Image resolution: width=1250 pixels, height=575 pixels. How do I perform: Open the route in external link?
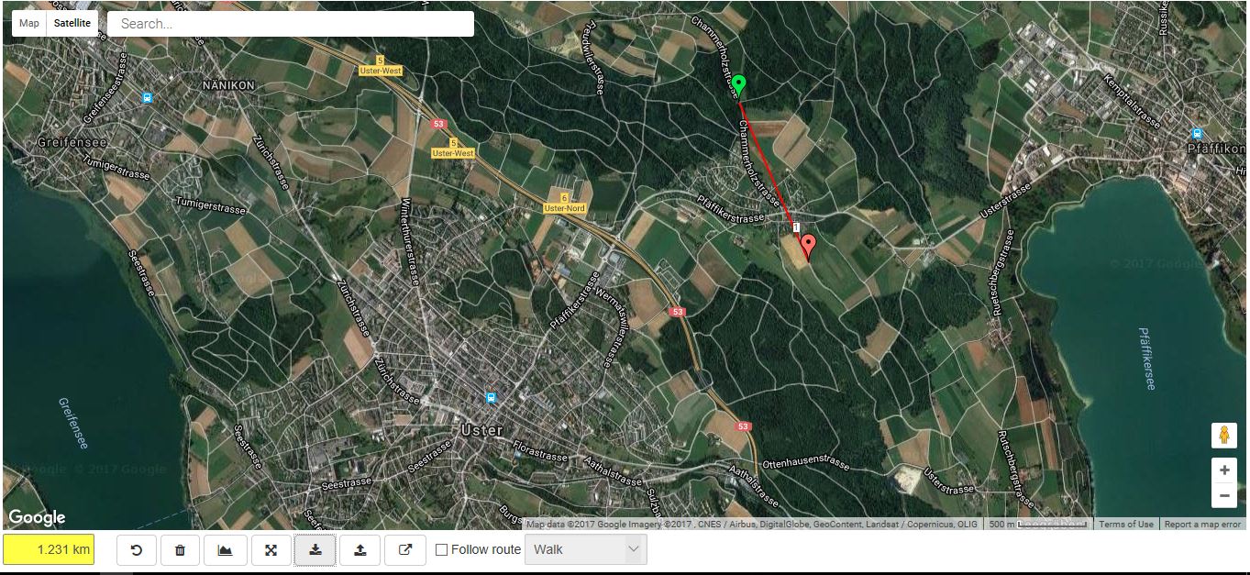tap(405, 550)
